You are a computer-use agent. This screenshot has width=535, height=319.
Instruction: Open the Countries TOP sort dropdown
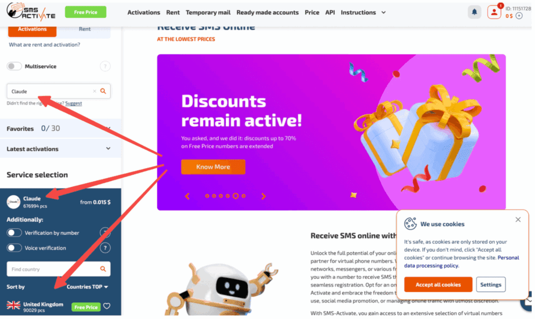click(87, 287)
